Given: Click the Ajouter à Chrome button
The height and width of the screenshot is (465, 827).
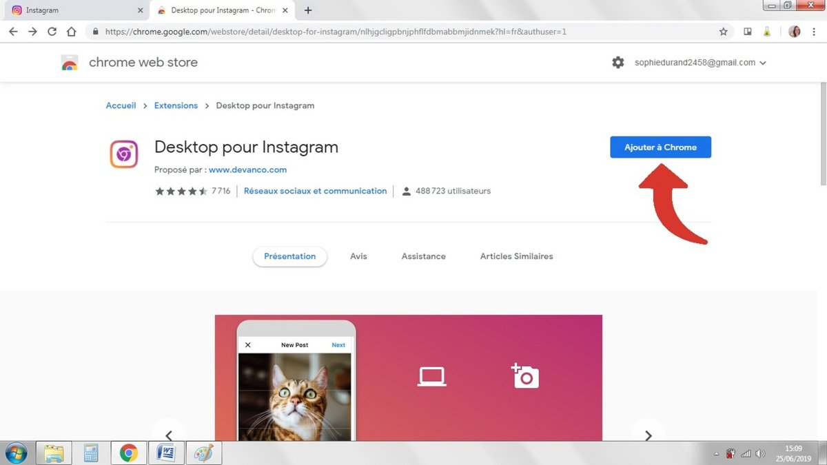Looking at the screenshot, I should click(x=660, y=147).
